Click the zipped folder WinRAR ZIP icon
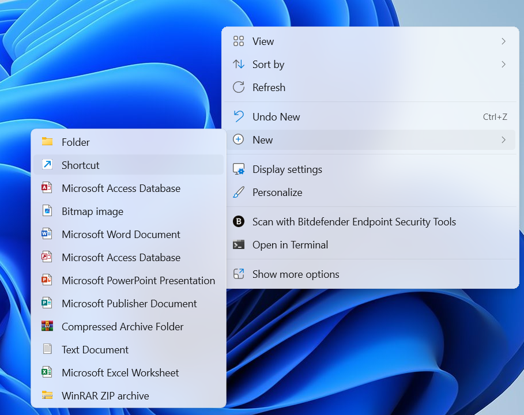 pyautogui.click(x=47, y=395)
